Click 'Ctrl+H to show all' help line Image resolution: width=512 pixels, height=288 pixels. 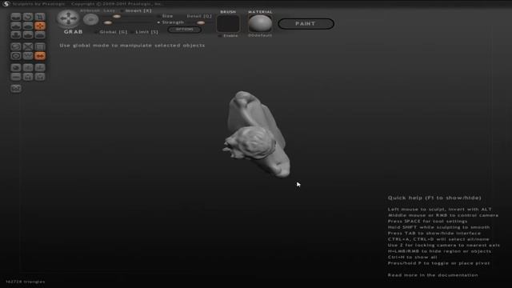(413, 258)
